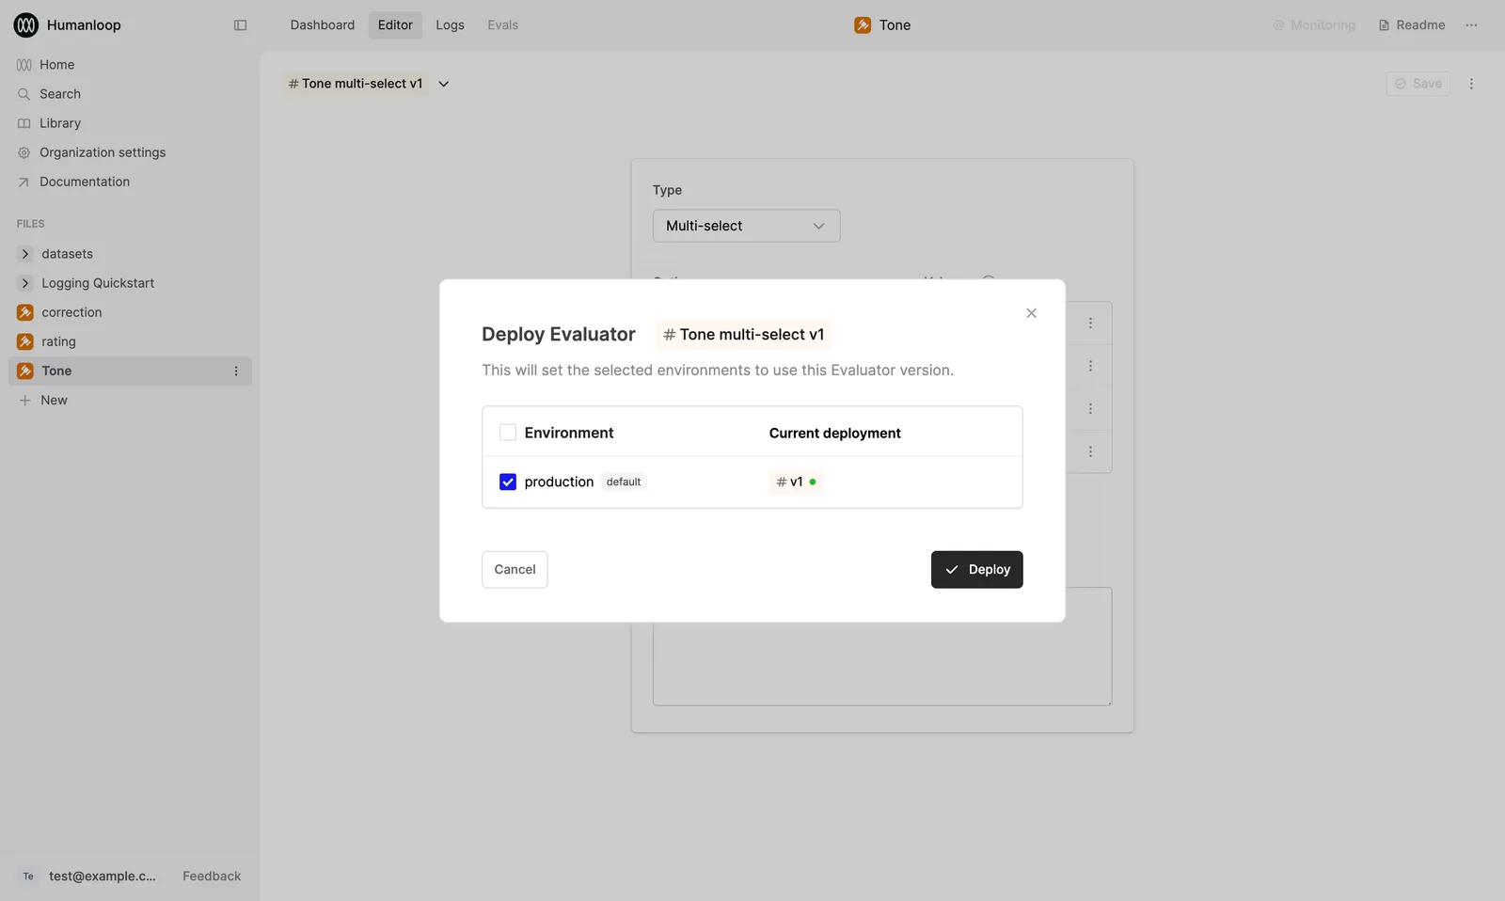Viewport: 1505px width, 901px height.
Task: Open Tone file options menu
Action: [236, 371]
